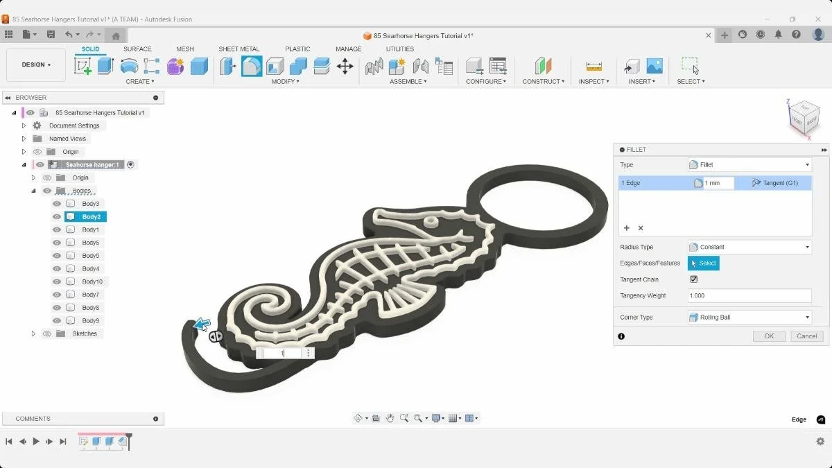Activate Seahorse hanger component radio button
832x468 pixels.
pyautogui.click(x=130, y=165)
